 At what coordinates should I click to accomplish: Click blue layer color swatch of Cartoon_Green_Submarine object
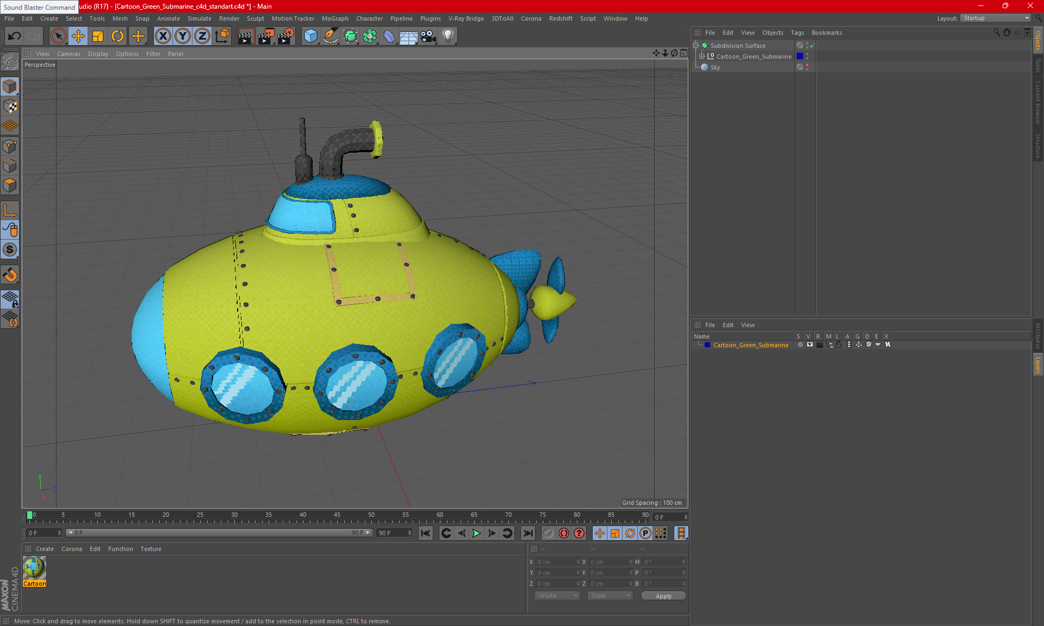(x=800, y=57)
